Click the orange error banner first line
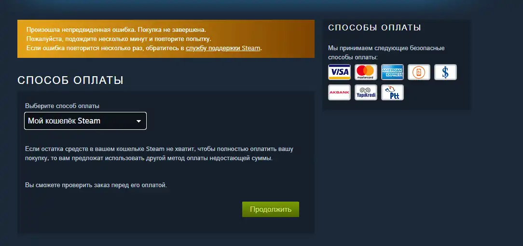523x246 pixels. [116, 30]
